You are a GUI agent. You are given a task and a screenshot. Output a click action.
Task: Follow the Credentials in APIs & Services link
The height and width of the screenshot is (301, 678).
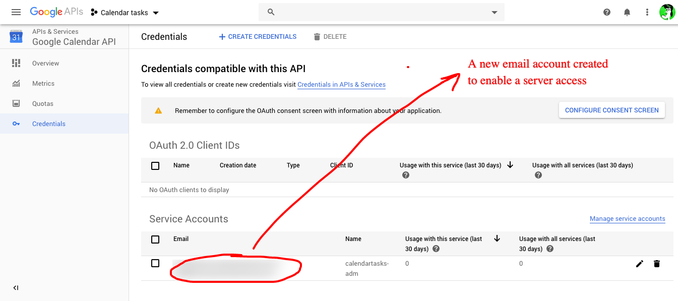tap(342, 85)
